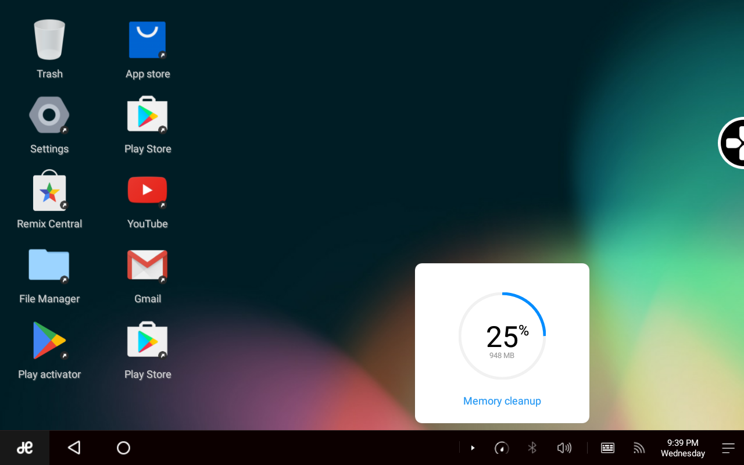Click the Memory cleanup link
This screenshot has width=744, height=465.
502,401
